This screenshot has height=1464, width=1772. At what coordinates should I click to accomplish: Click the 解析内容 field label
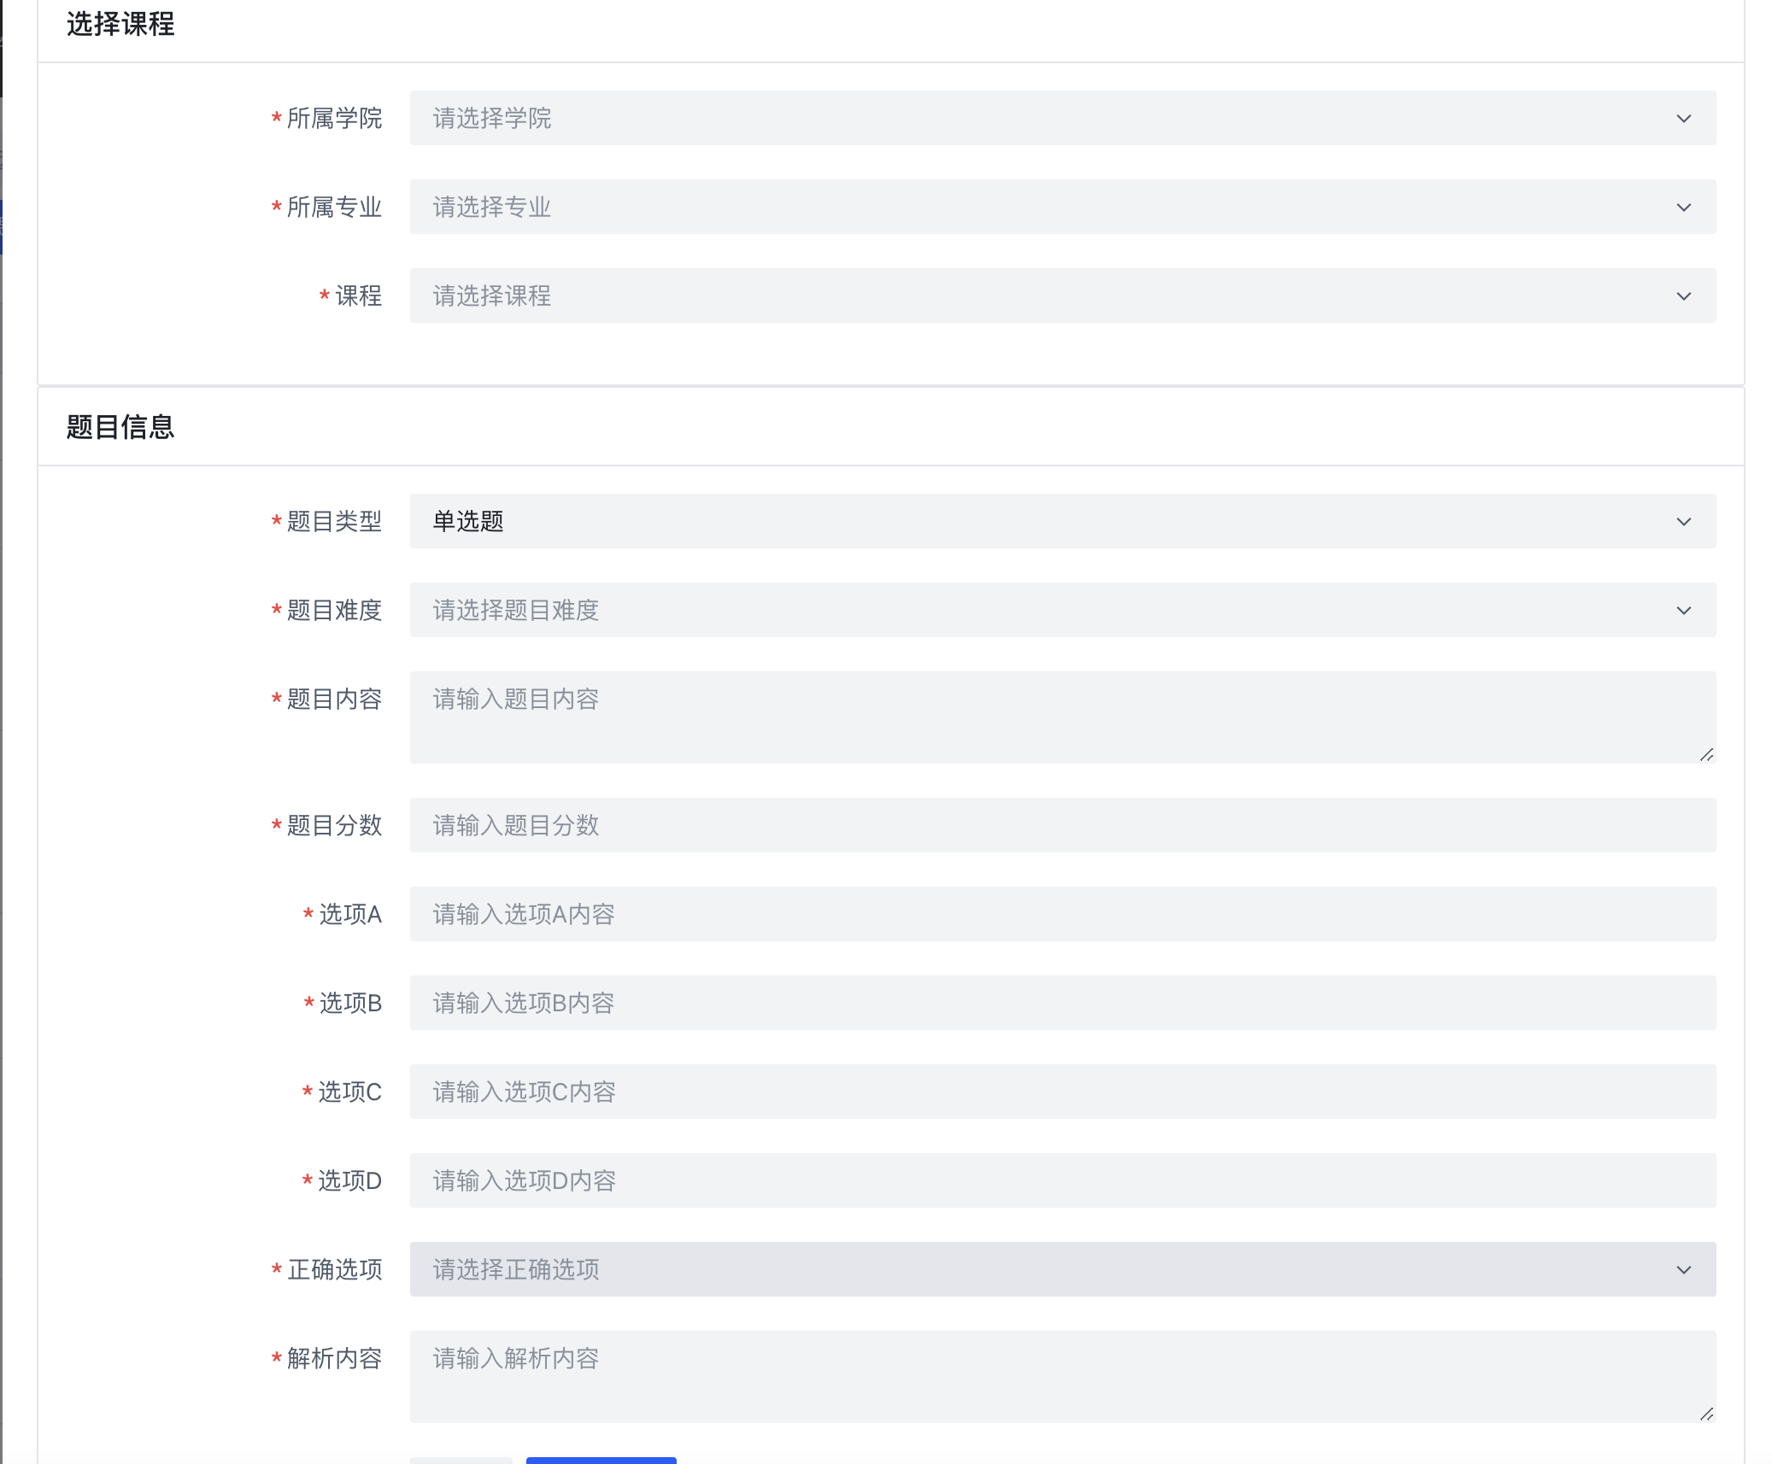[x=334, y=1358]
